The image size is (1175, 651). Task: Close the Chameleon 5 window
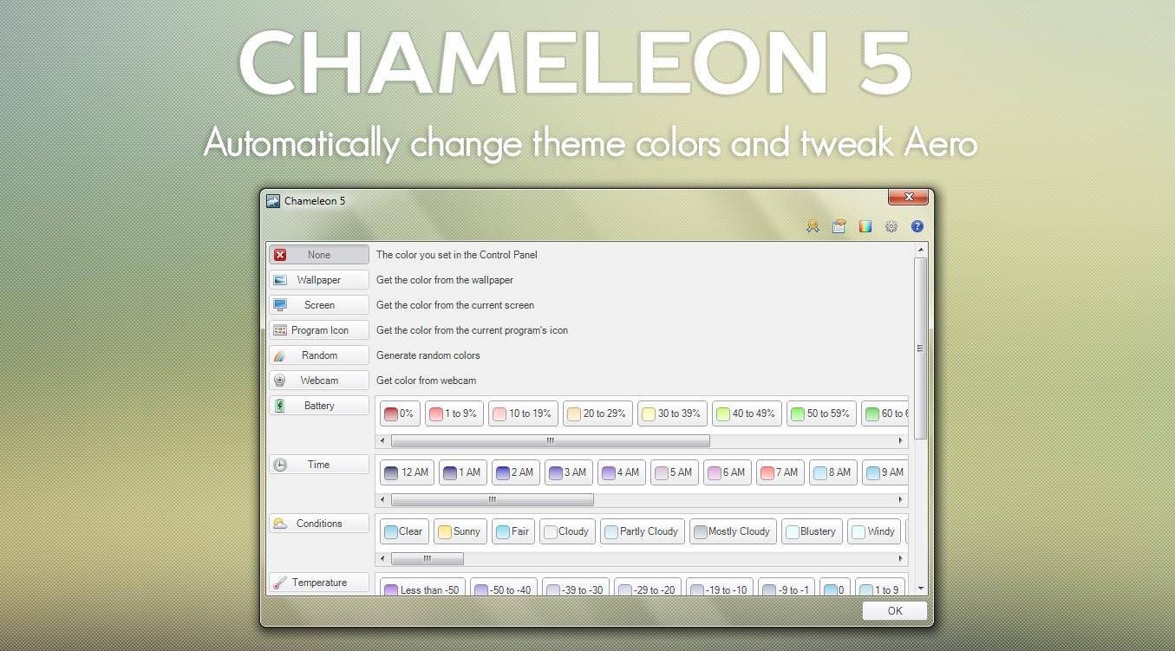[909, 198]
